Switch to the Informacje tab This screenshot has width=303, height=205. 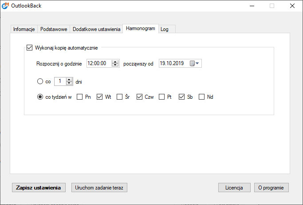[24, 29]
